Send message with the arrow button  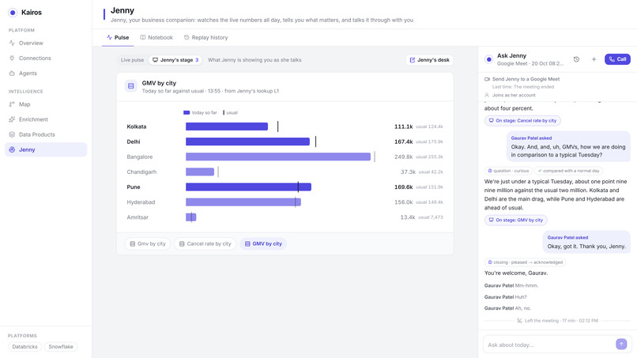621,345
